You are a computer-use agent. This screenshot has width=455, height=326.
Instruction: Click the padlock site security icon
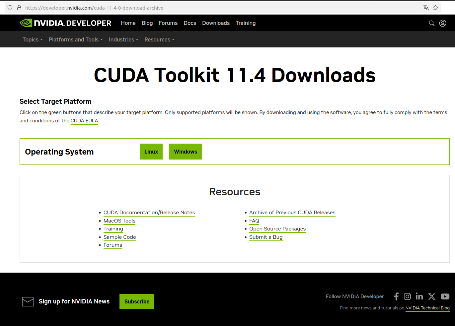[19, 8]
